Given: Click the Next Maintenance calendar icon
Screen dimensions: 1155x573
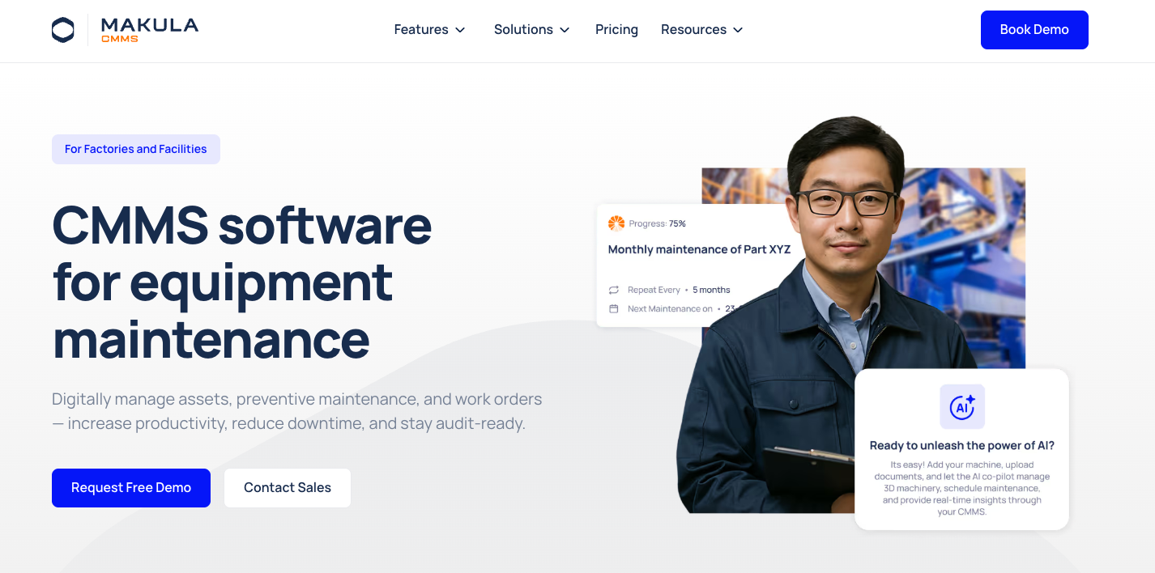Looking at the screenshot, I should [613, 308].
